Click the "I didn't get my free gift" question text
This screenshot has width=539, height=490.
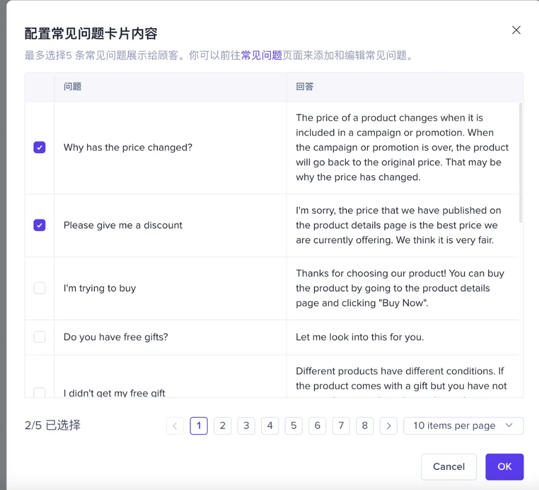click(x=114, y=393)
